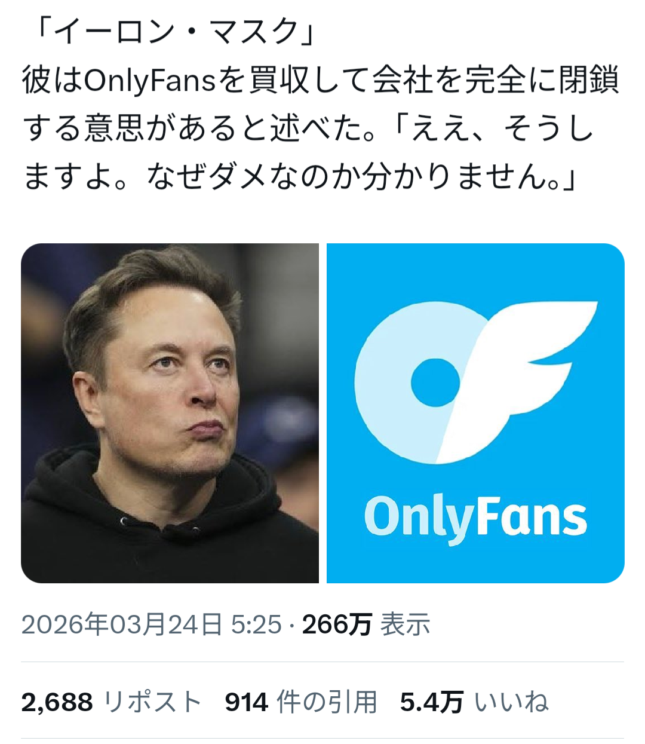
Task: Click the 5:25 post time
Action: 256,624
